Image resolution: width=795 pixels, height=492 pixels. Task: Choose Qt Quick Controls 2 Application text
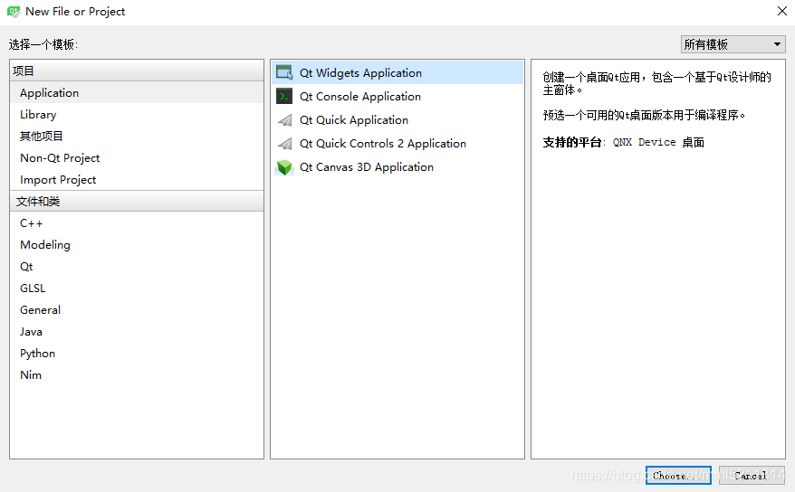click(383, 144)
